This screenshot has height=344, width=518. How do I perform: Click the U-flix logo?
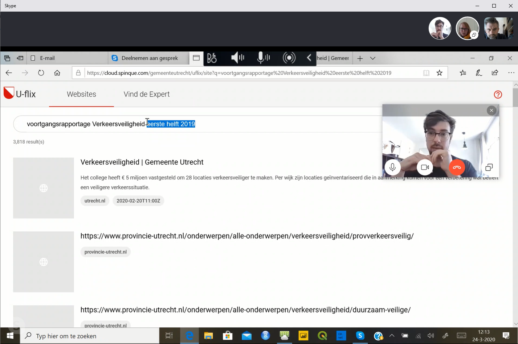point(20,94)
